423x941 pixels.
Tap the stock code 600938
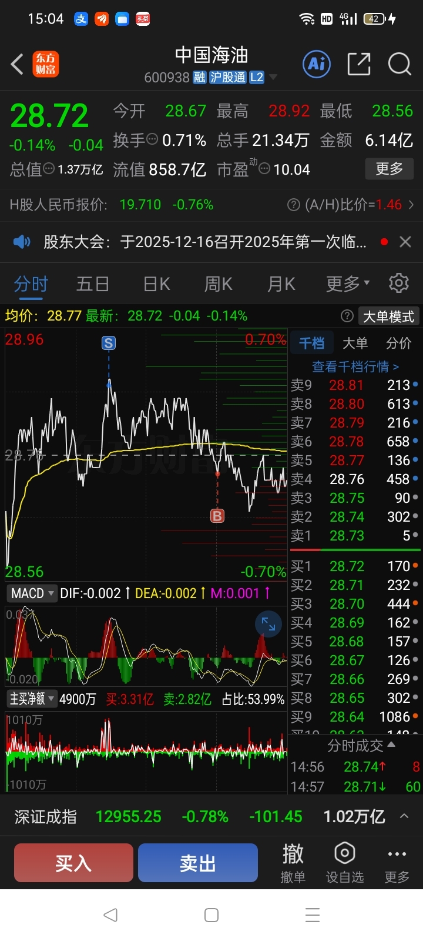point(167,78)
